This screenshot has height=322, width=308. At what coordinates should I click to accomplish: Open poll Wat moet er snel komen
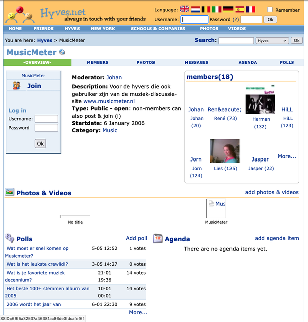coord(37,252)
